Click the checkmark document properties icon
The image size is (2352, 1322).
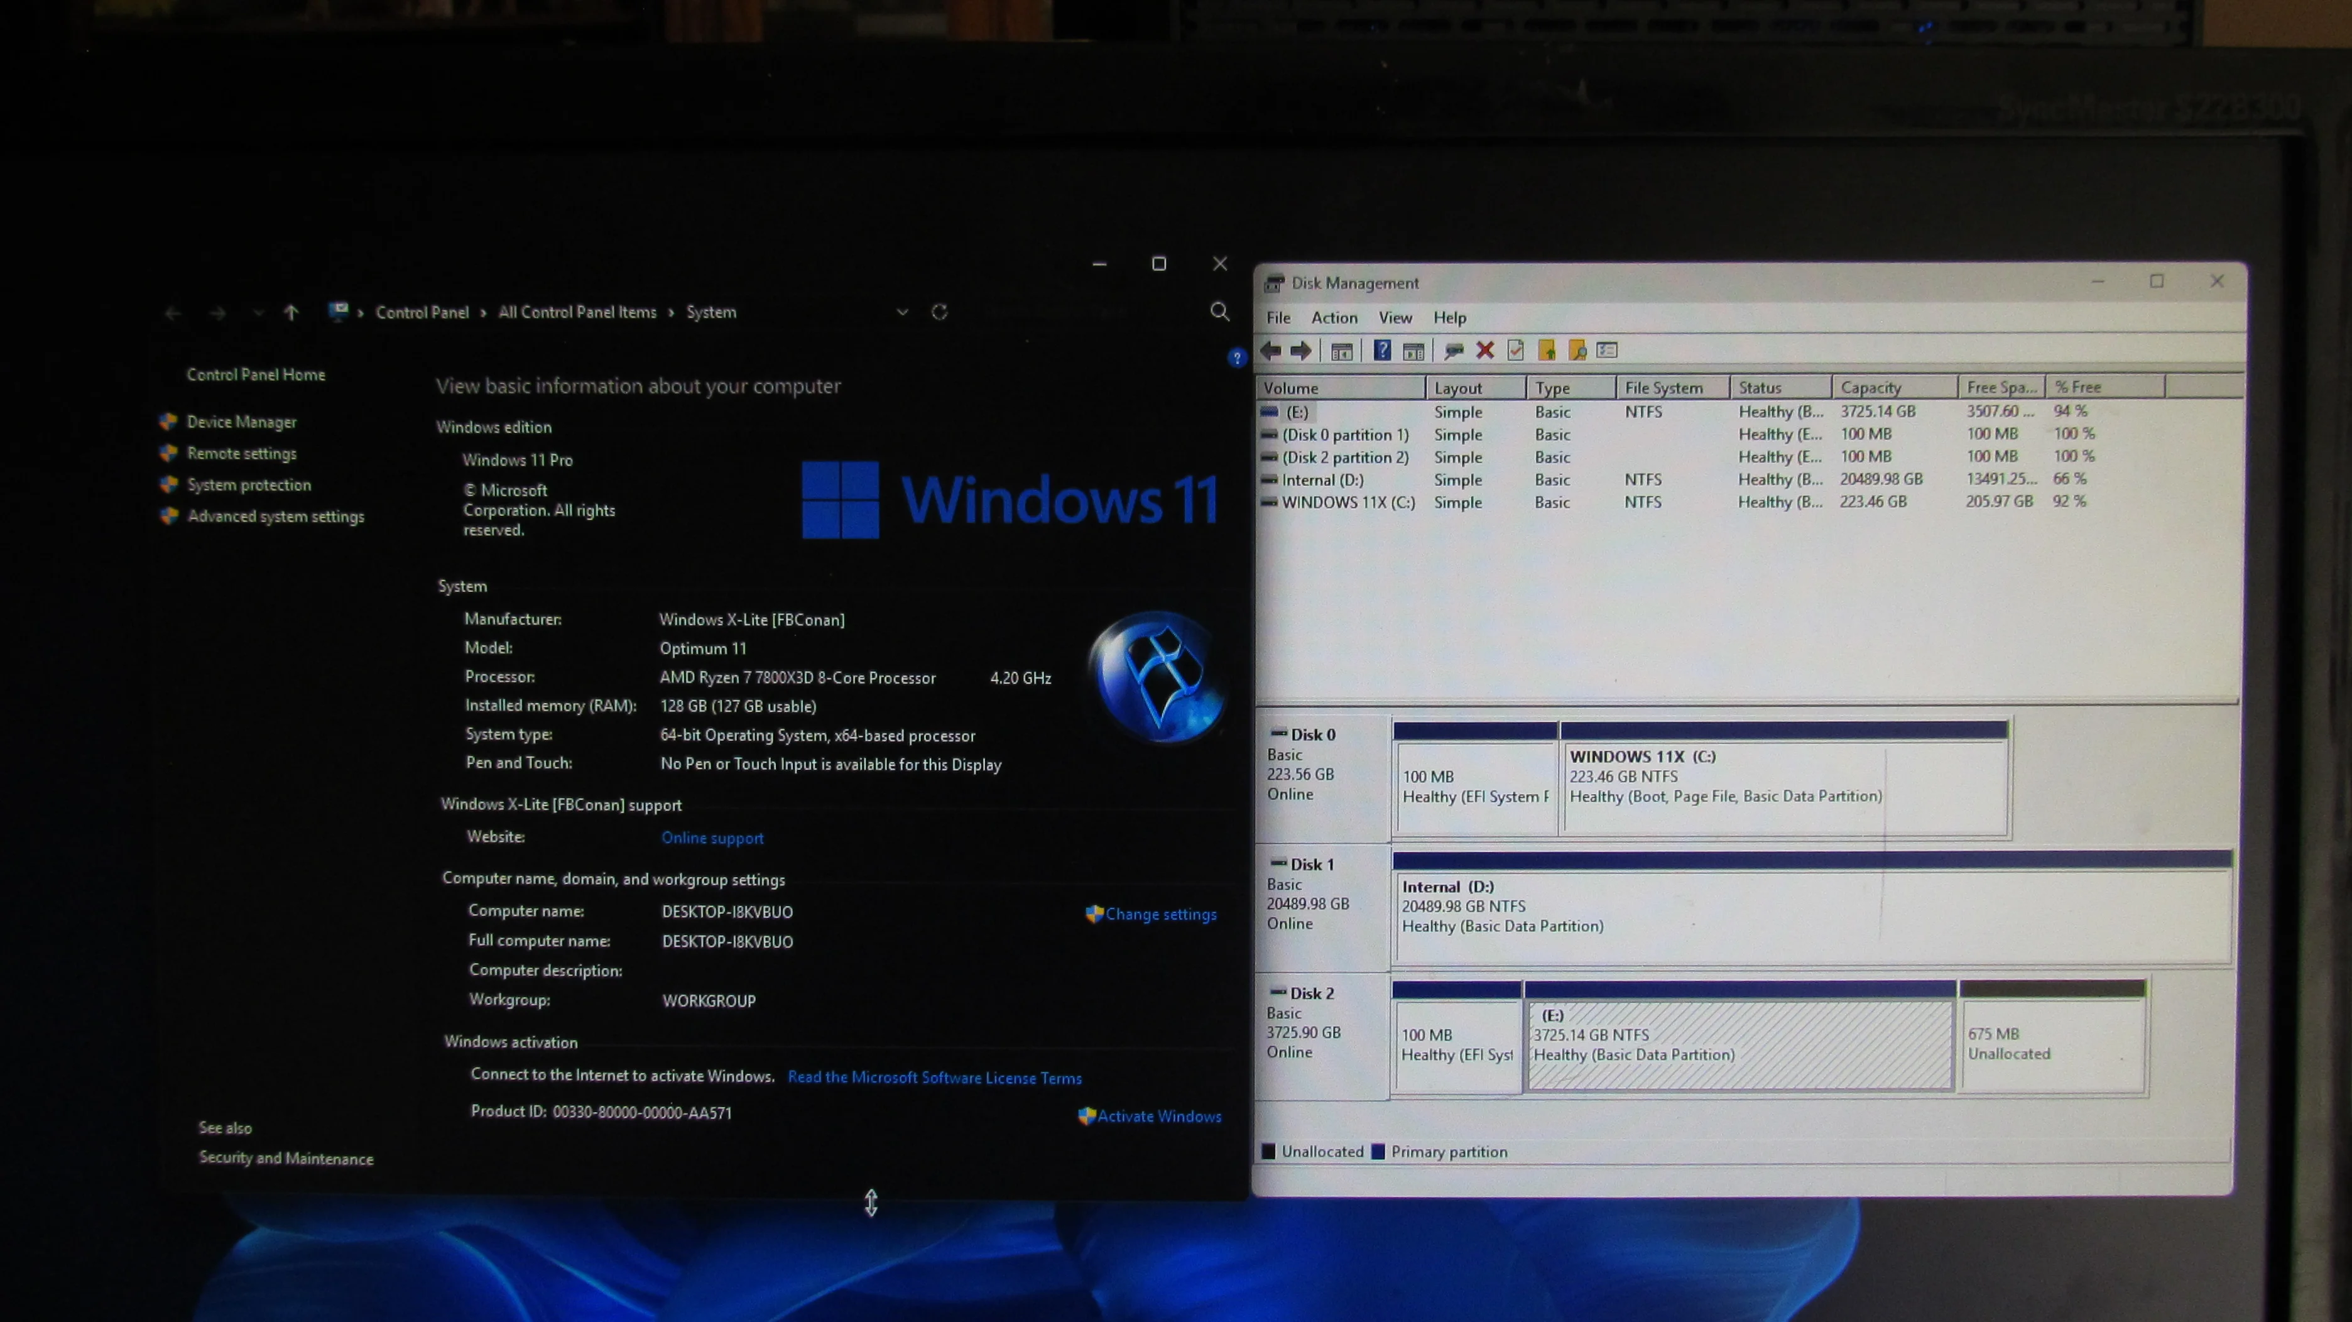point(1516,351)
